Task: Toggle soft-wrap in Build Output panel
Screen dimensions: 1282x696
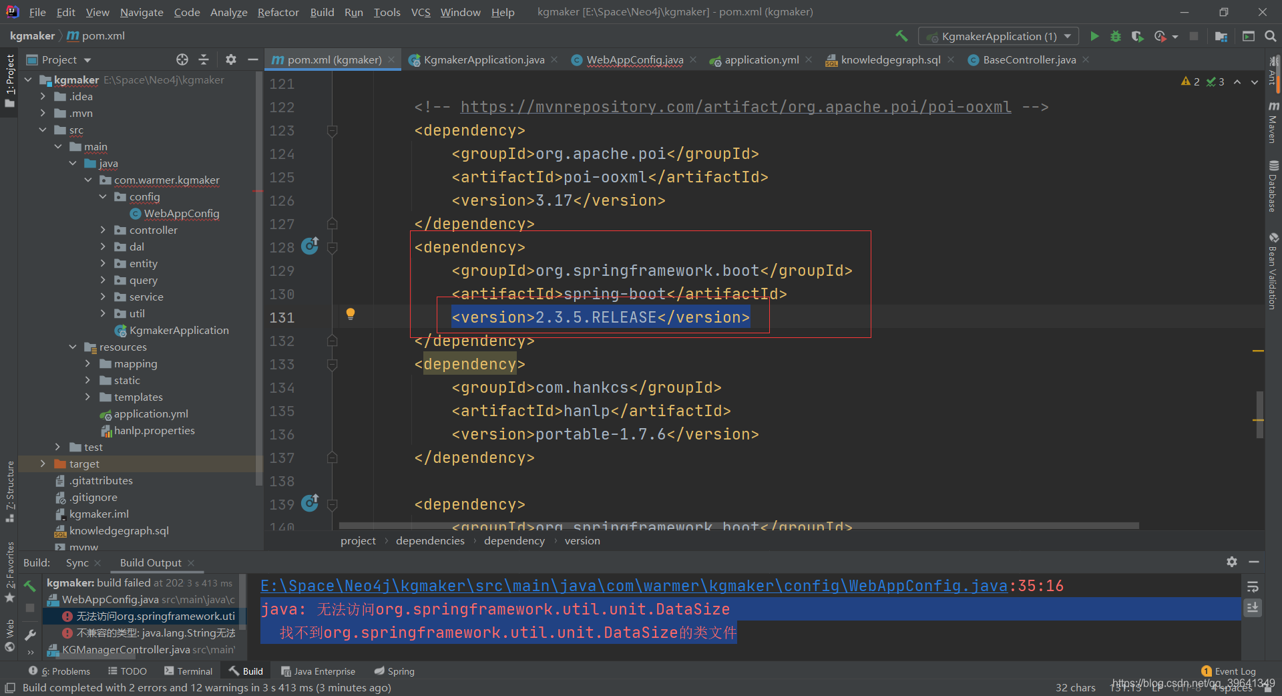Action: (1253, 586)
